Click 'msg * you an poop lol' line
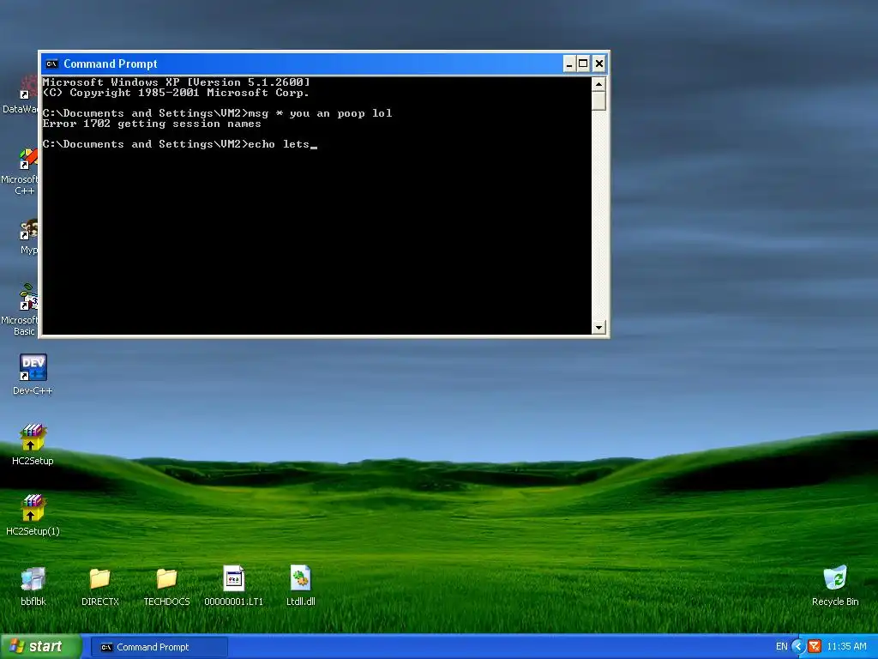Screen dimensions: 878x659 [217, 113]
